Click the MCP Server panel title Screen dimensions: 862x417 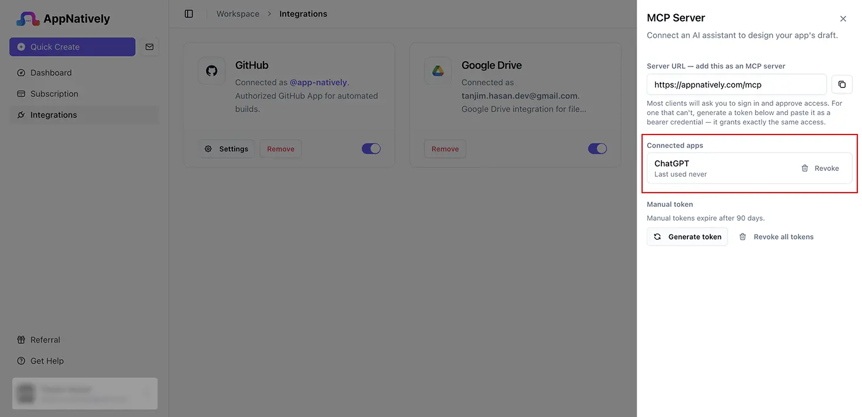(676, 18)
